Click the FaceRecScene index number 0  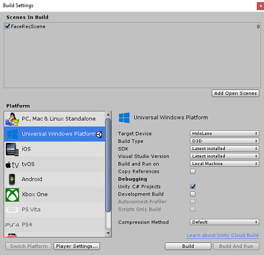click(x=258, y=26)
